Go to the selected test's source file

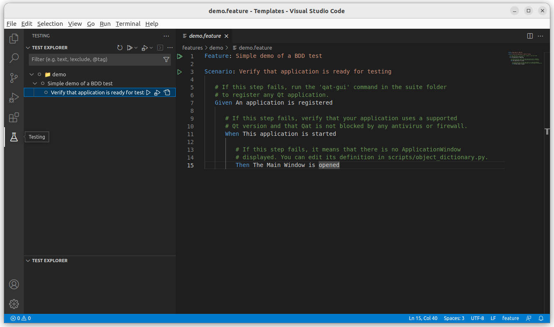(x=167, y=92)
